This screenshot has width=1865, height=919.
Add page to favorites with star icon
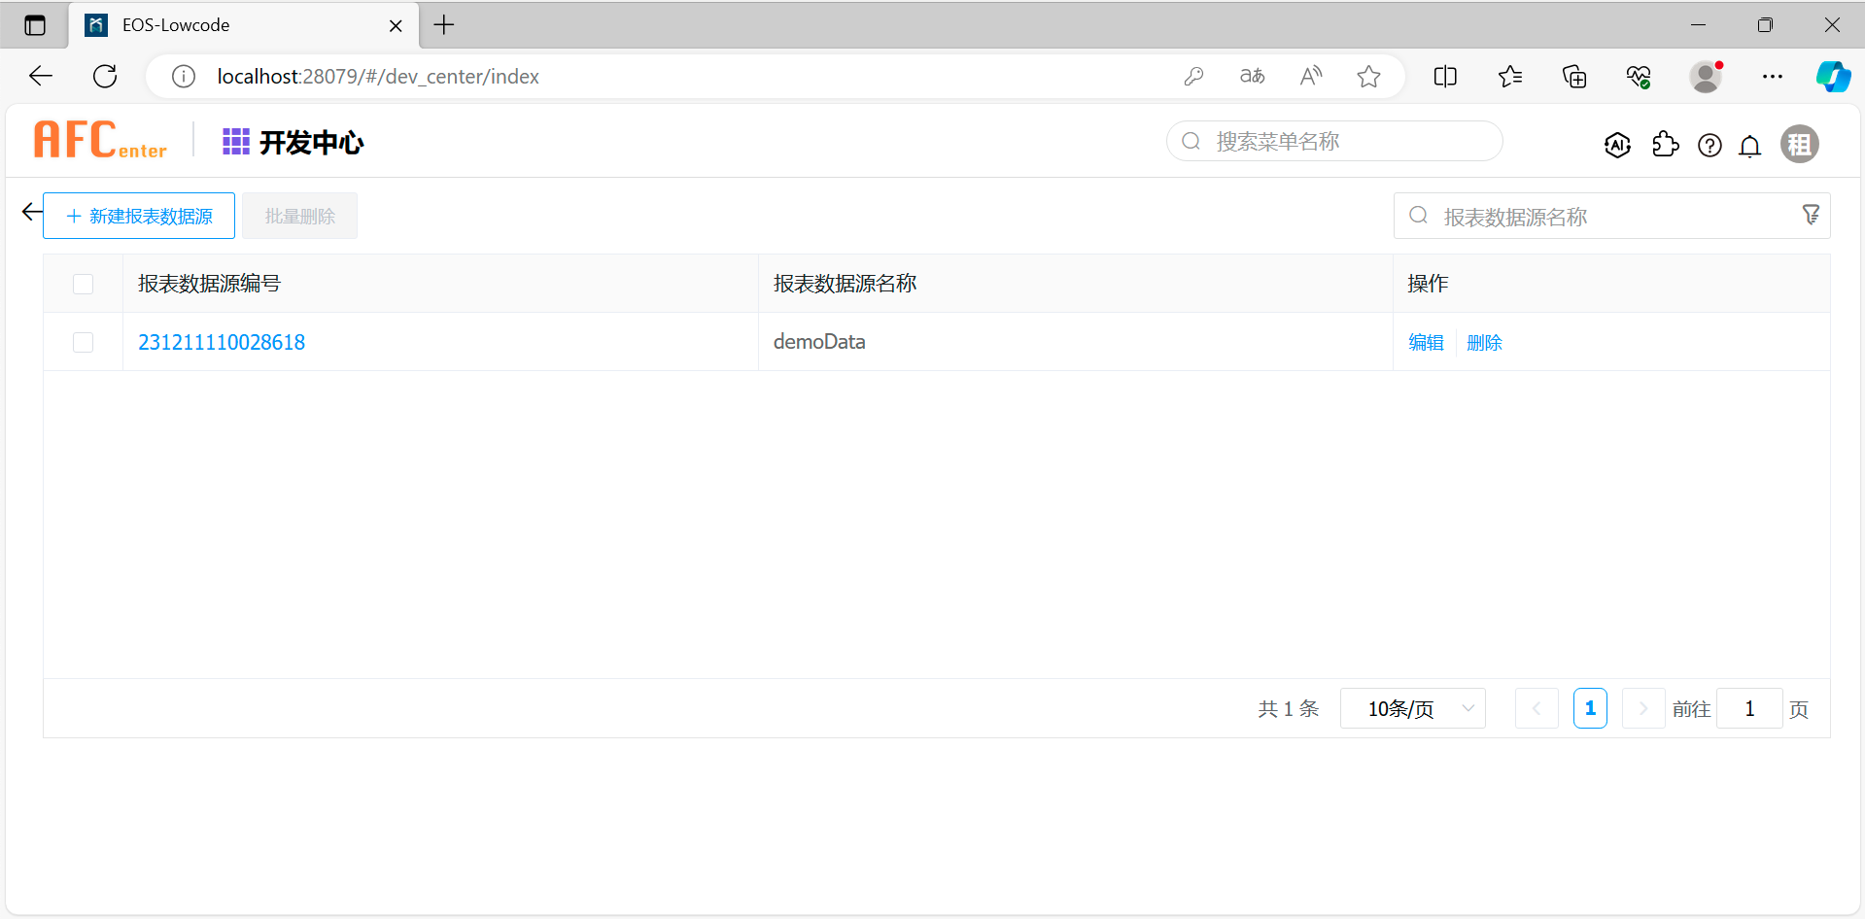click(x=1368, y=77)
